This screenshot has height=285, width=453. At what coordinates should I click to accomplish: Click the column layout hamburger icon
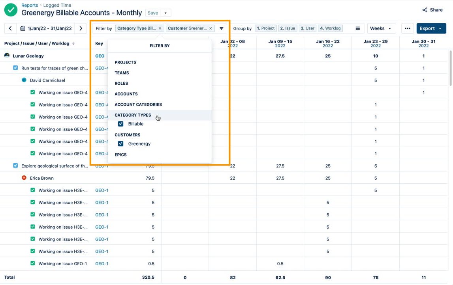(x=357, y=28)
